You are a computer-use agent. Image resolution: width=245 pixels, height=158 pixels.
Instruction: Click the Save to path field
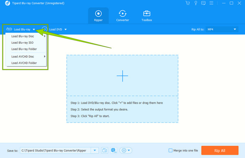coord(56,151)
